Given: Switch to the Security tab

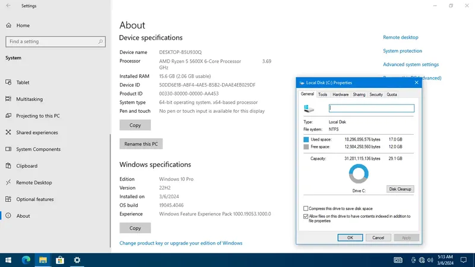Looking at the screenshot, I should 376,94.
